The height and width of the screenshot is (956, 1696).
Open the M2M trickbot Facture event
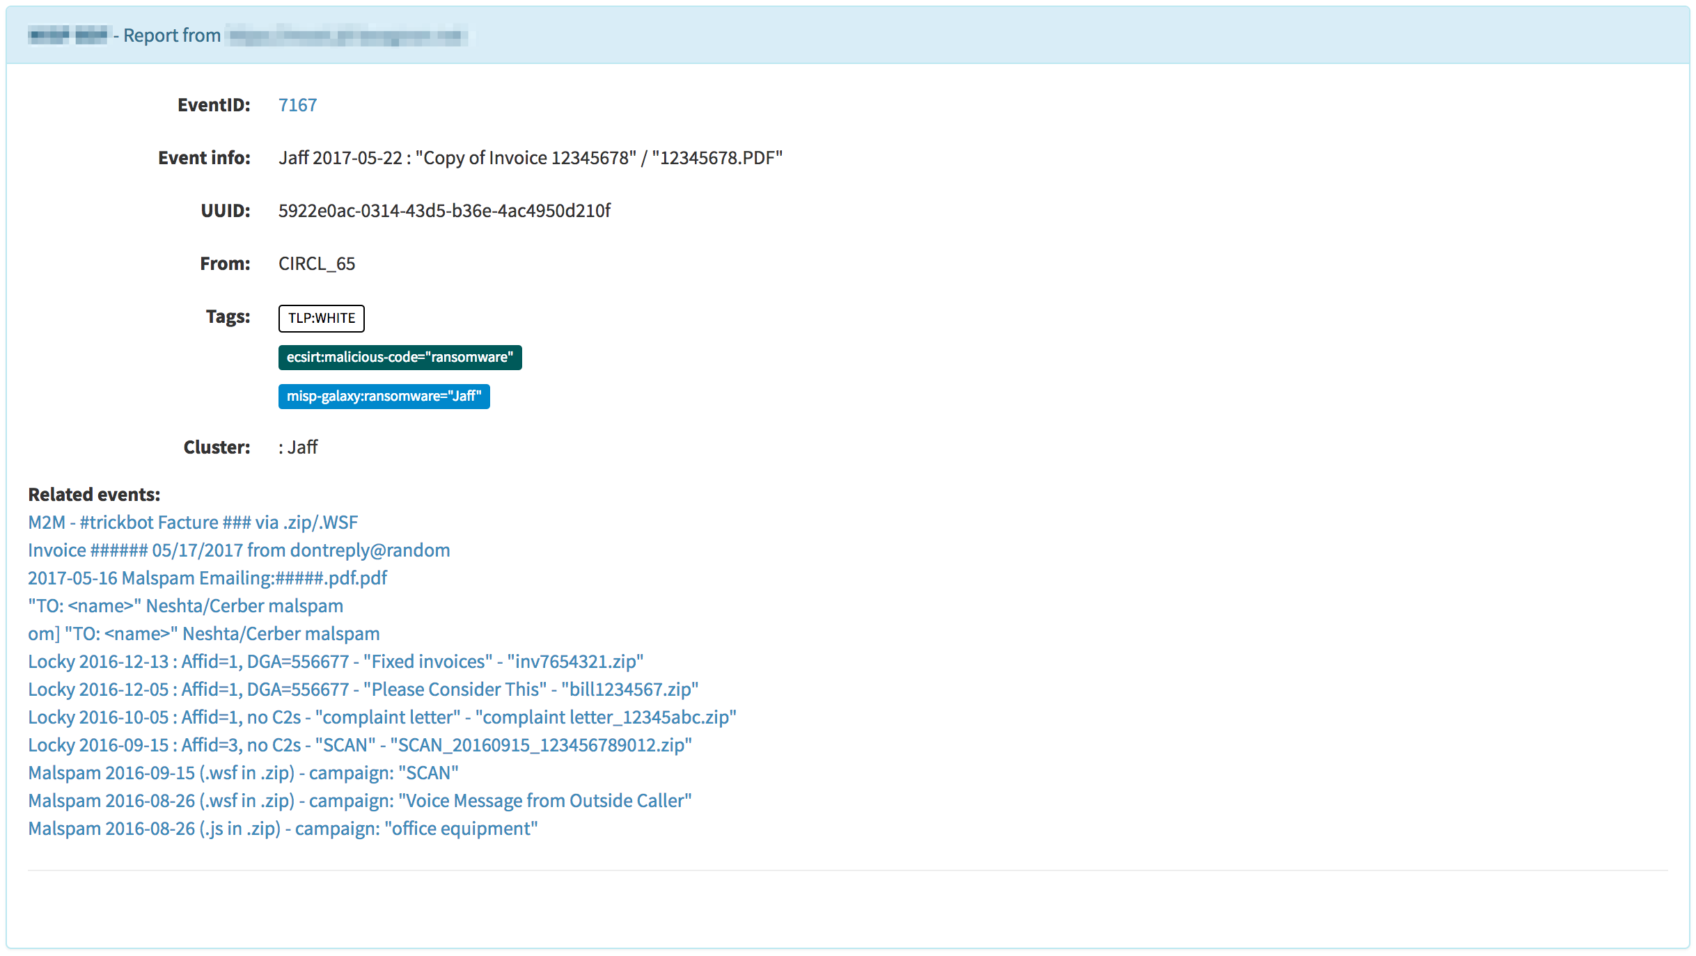point(193,523)
